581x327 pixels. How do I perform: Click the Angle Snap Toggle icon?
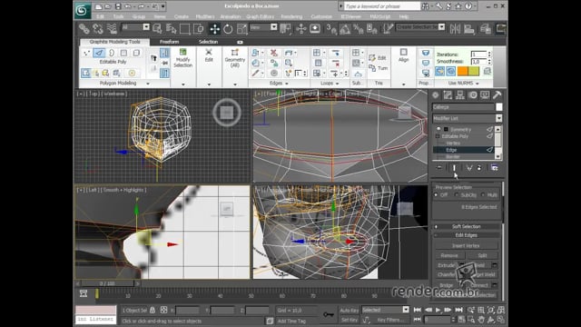345,28
